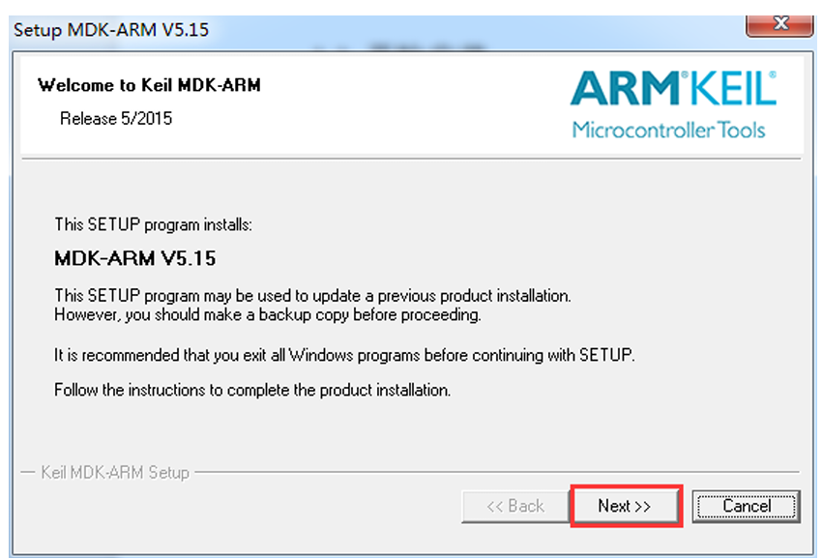Click the greyed-out << Back button

click(515, 506)
